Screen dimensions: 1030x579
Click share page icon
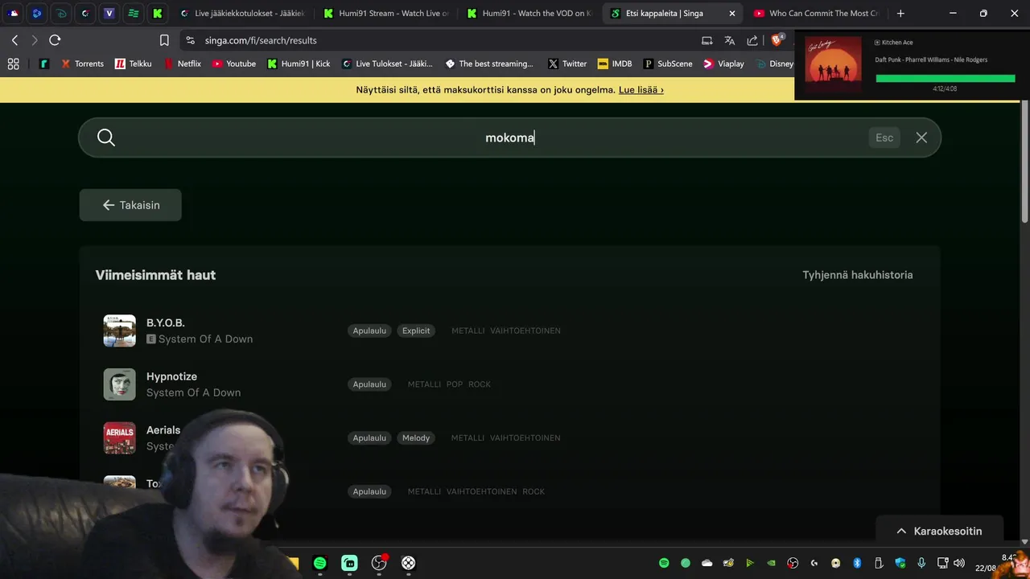coord(752,40)
